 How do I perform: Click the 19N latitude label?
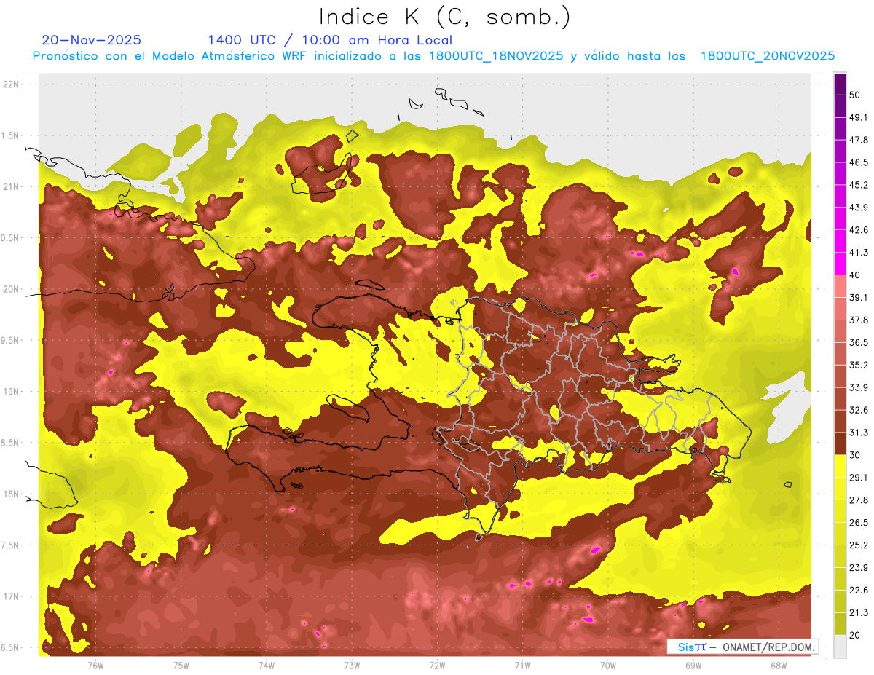(12, 392)
